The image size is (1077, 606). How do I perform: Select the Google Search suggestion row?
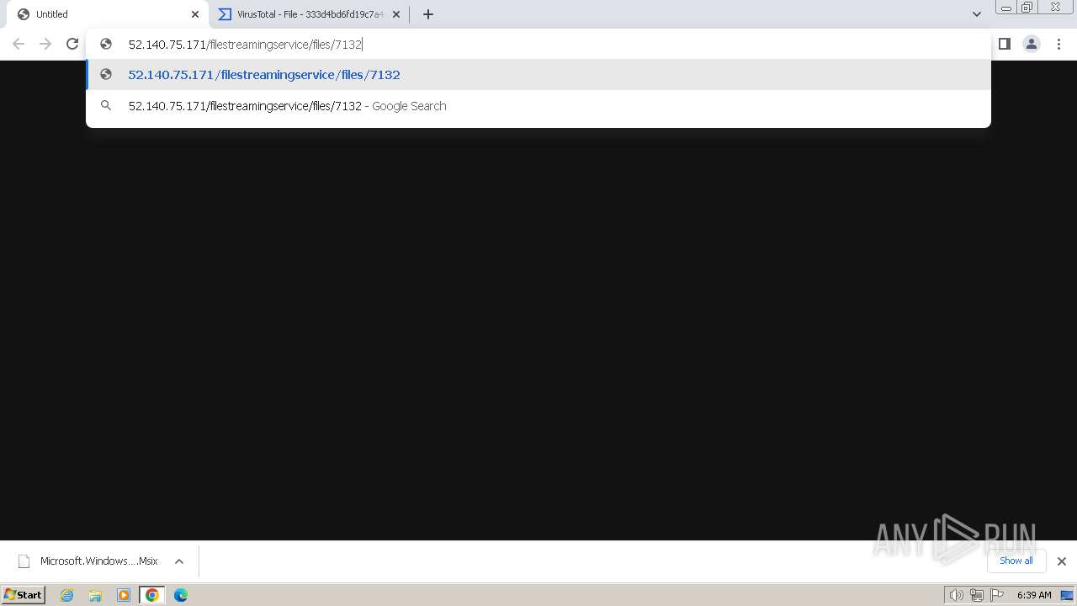tap(538, 106)
